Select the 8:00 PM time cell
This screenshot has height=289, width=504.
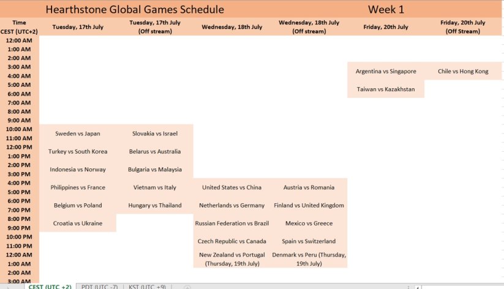(19, 219)
